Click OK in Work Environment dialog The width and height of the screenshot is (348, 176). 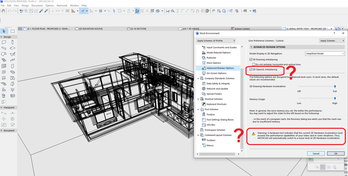tap(335, 153)
